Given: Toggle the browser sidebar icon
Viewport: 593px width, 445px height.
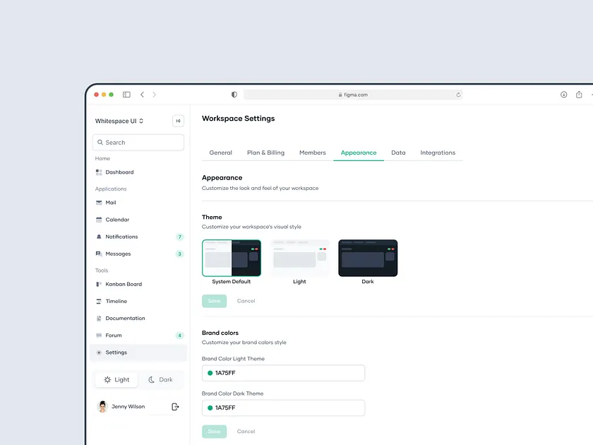Looking at the screenshot, I should pyautogui.click(x=126, y=95).
